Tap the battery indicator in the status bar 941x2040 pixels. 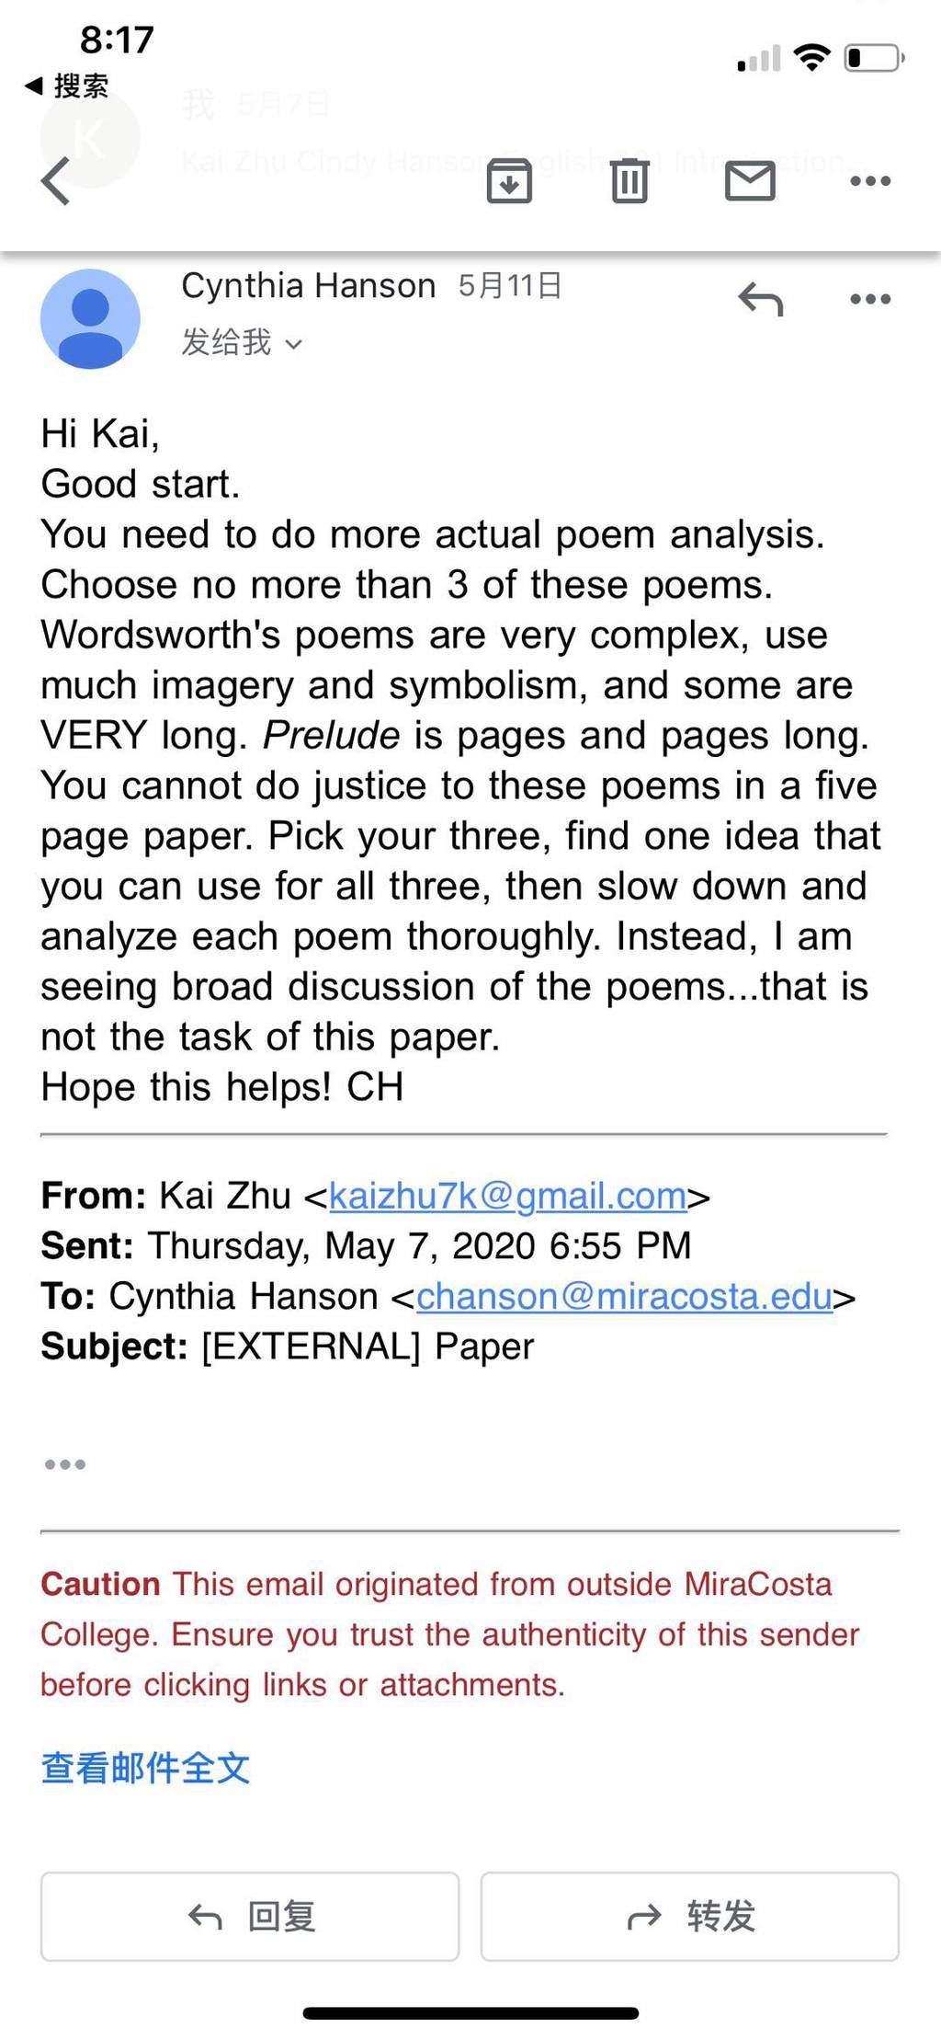[x=874, y=58]
